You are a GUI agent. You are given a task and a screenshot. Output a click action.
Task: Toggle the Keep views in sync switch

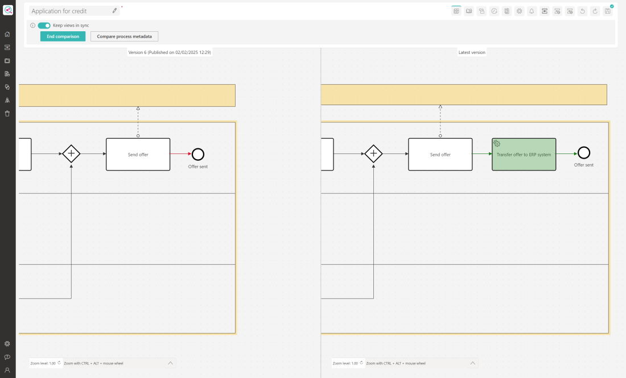44,26
